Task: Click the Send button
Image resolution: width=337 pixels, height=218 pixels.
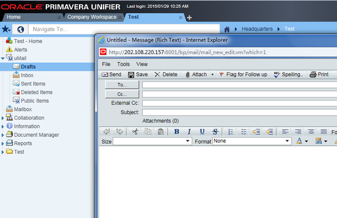Action: coord(112,75)
